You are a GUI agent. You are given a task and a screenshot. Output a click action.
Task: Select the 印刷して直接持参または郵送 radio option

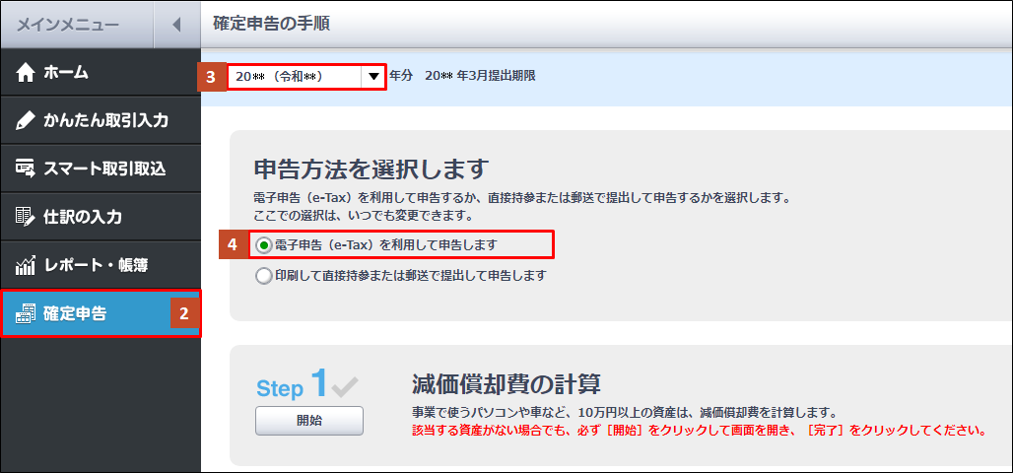263,276
